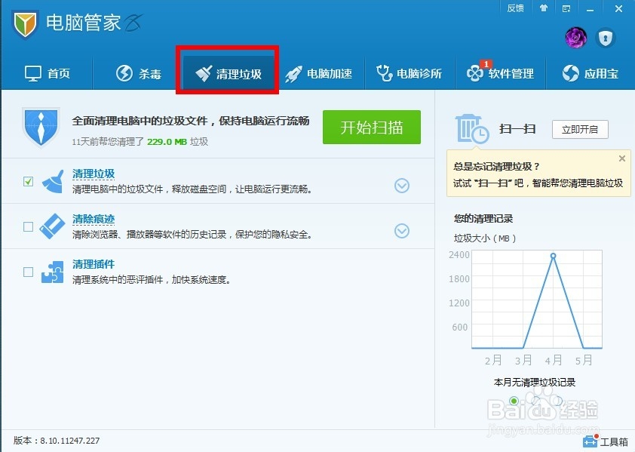Open the 首页 home tab
Viewport: 635px width, 452px height.
coord(48,73)
